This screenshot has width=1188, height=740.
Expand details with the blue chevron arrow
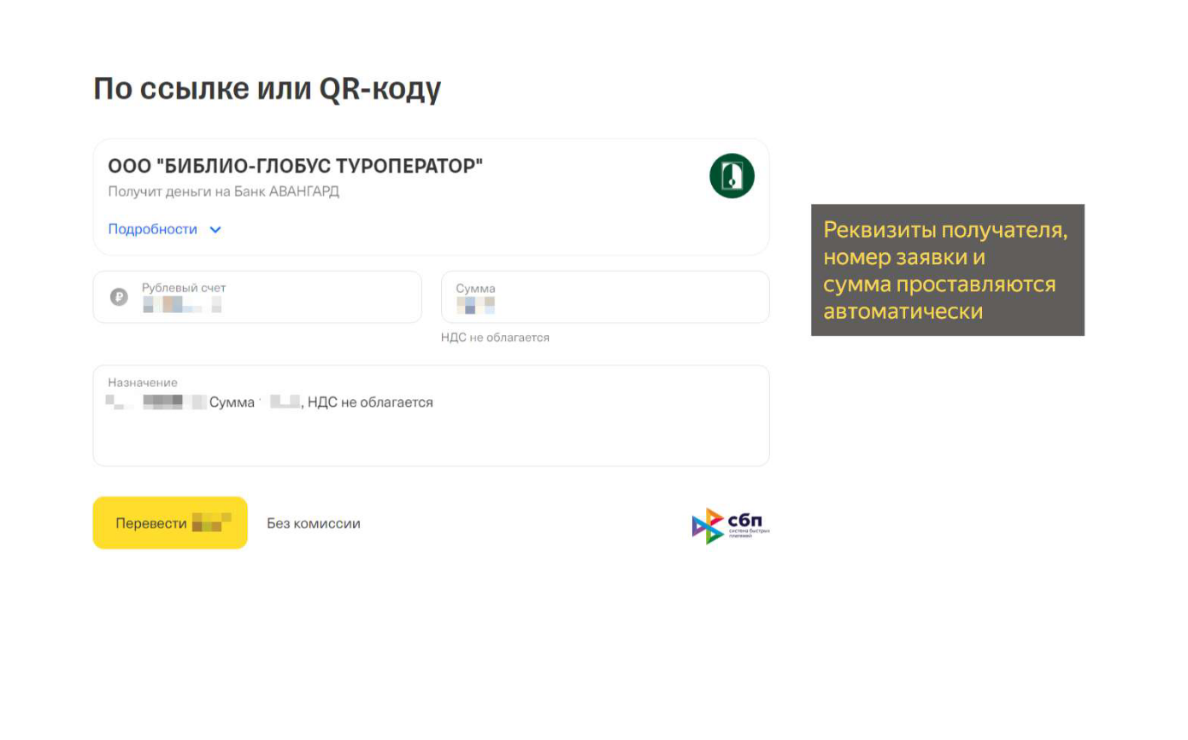(215, 230)
